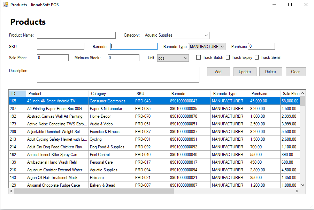Viewport: 314px width, 210px height.
Task: Click the horizontal scrollbar thumb
Action: pyautogui.click(x=94, y=191)
